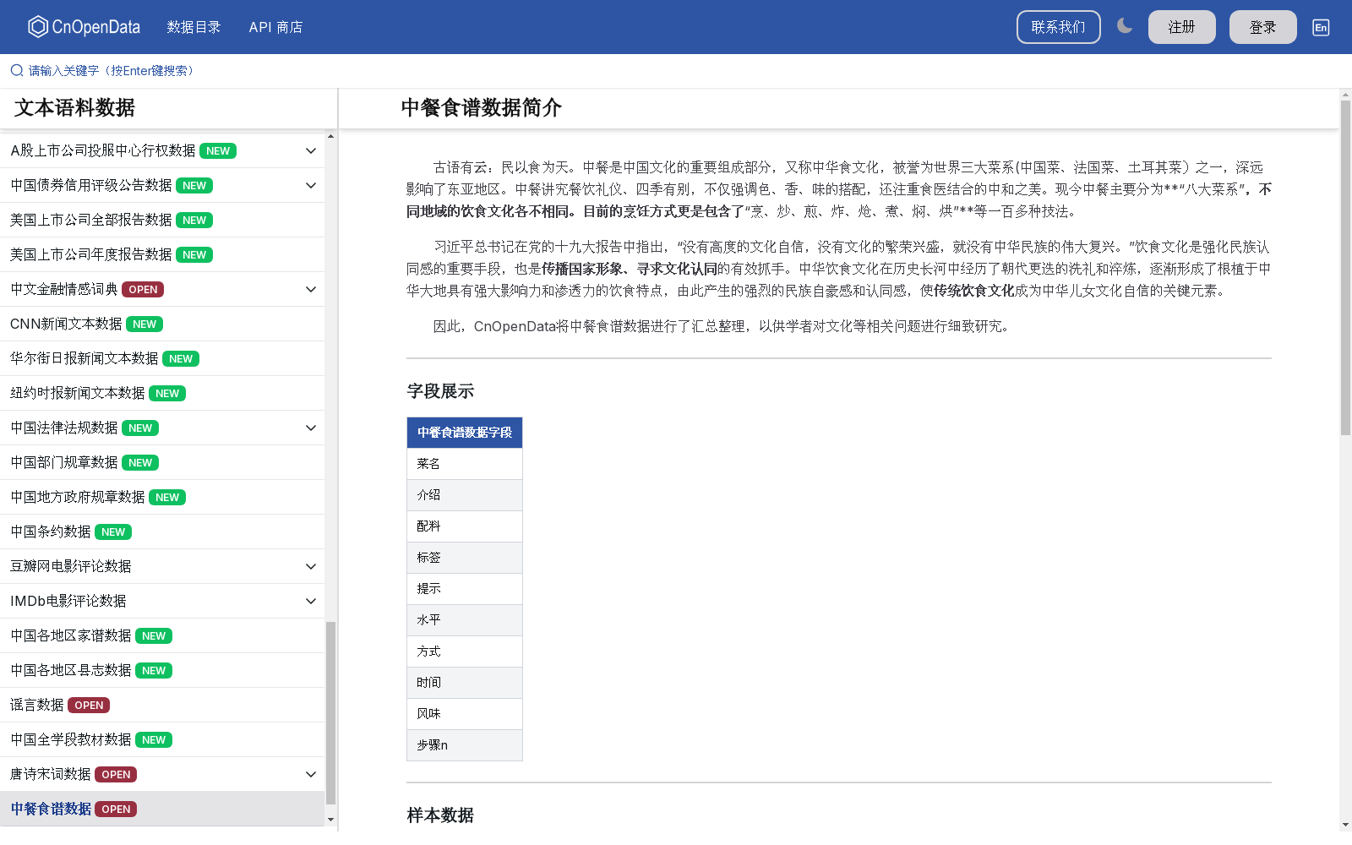1352x845 pixels.
Task: Click the 风味 table cell
Action: pyautogui.click(x=465, y=714)
